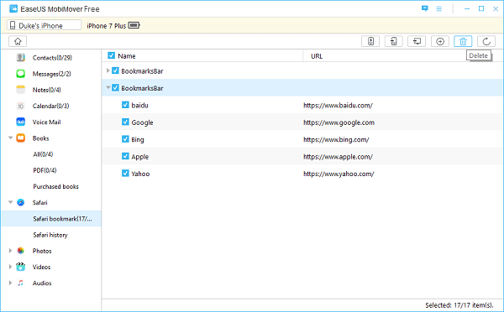This screenshot has height=312, width=504.
Task: Click the Refresh icon
Action: 486,41
